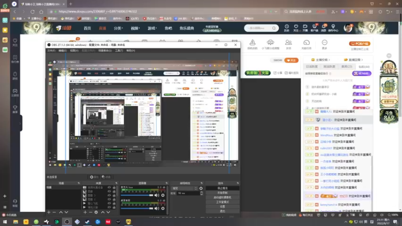
Task: Mute the 桌面音频 channel
Action: tap(157, 208)
